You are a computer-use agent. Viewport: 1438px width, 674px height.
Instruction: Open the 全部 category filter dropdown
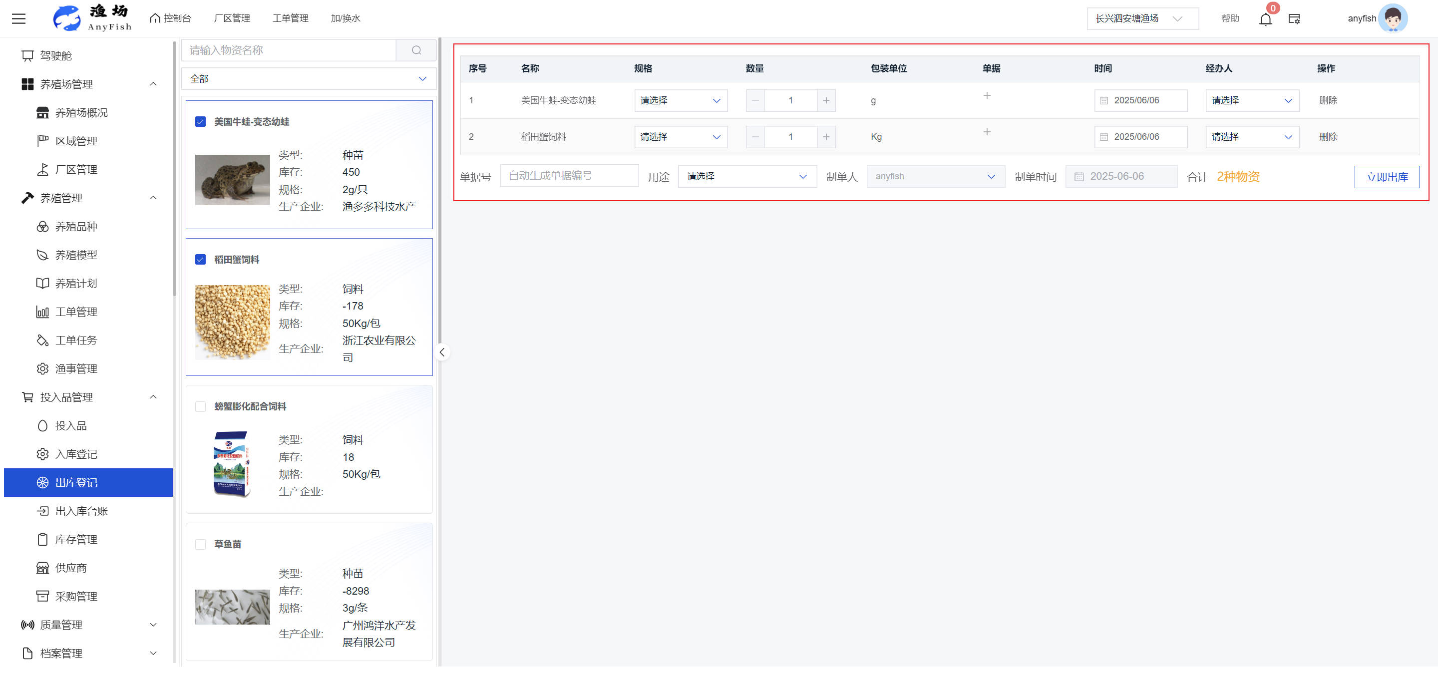[308, 79]
